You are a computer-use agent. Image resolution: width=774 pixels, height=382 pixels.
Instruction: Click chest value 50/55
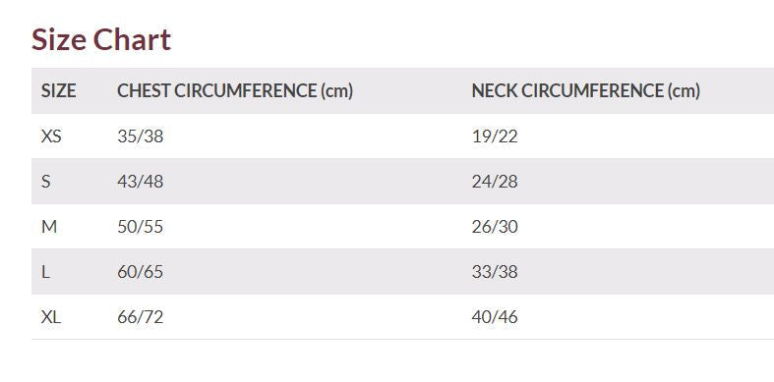tap(141, 227)
